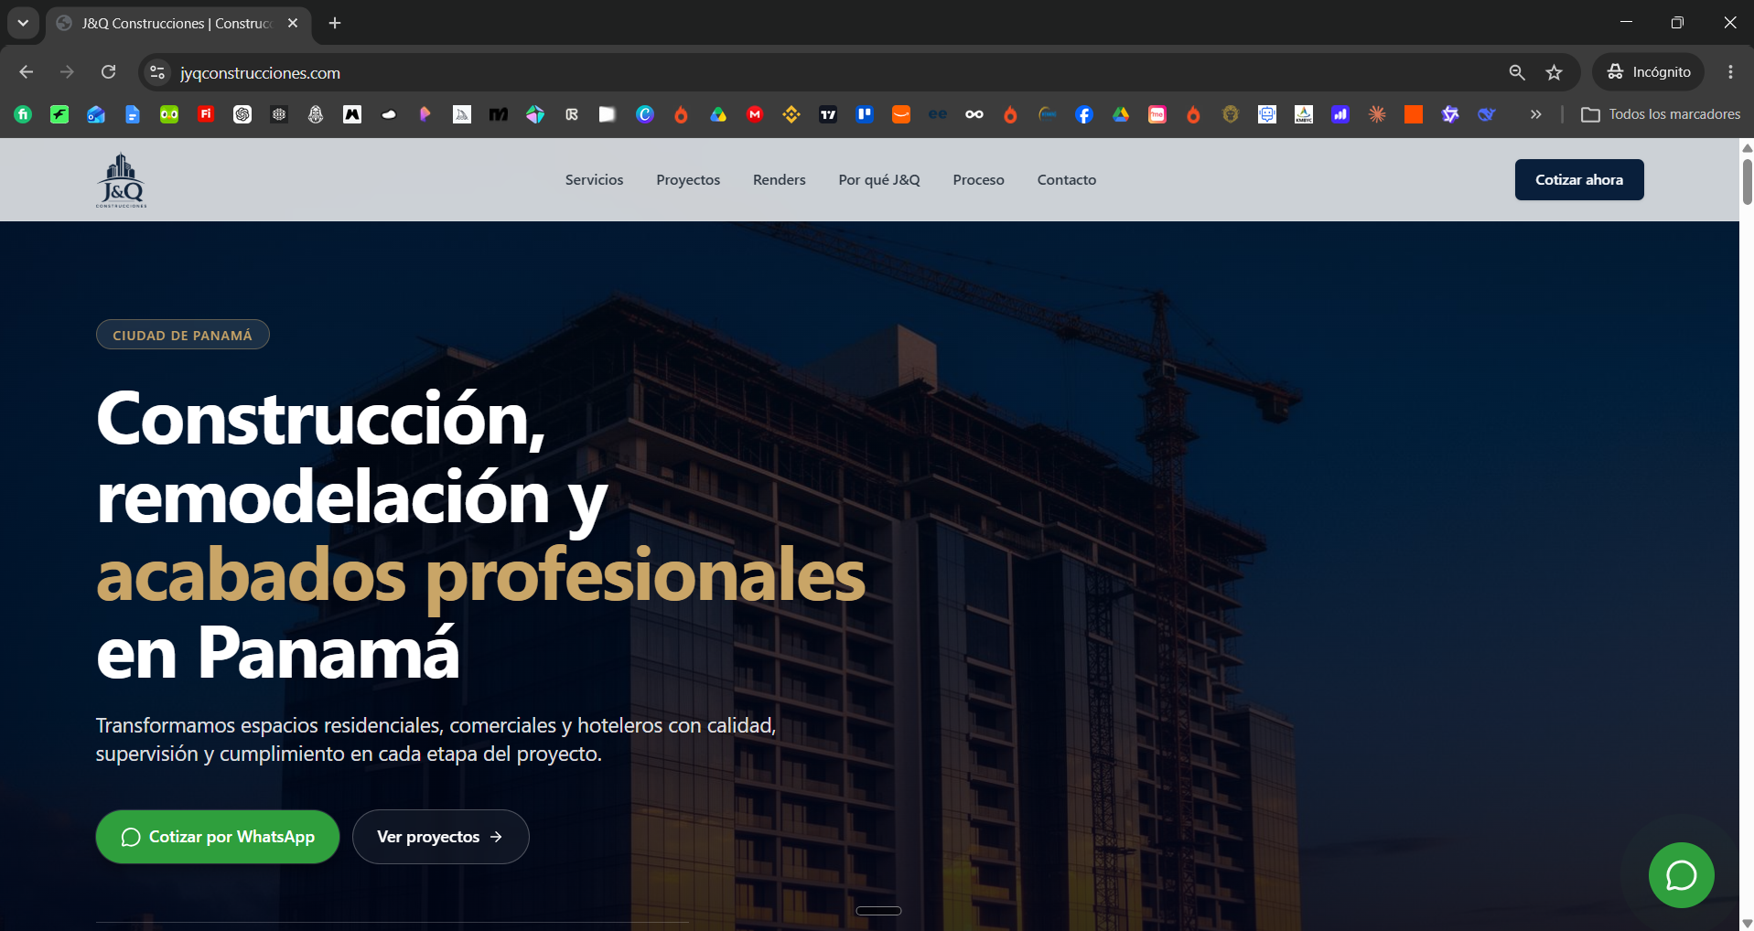Open the Outlook bookmark icon
This screenshot has height=931, width=1754.
tap(96, 114)
